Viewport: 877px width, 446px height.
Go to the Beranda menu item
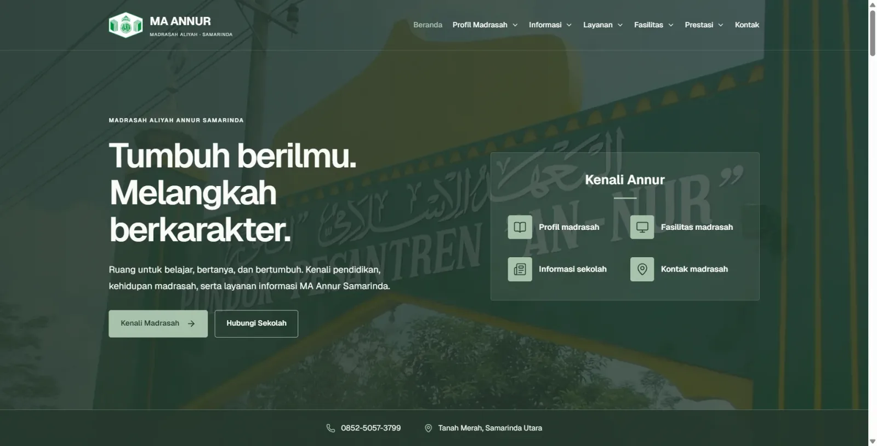(428, 25)
